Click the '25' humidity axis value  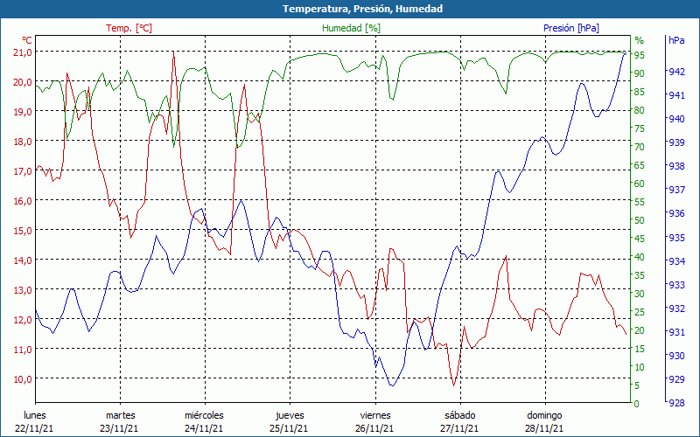[639, 312]
